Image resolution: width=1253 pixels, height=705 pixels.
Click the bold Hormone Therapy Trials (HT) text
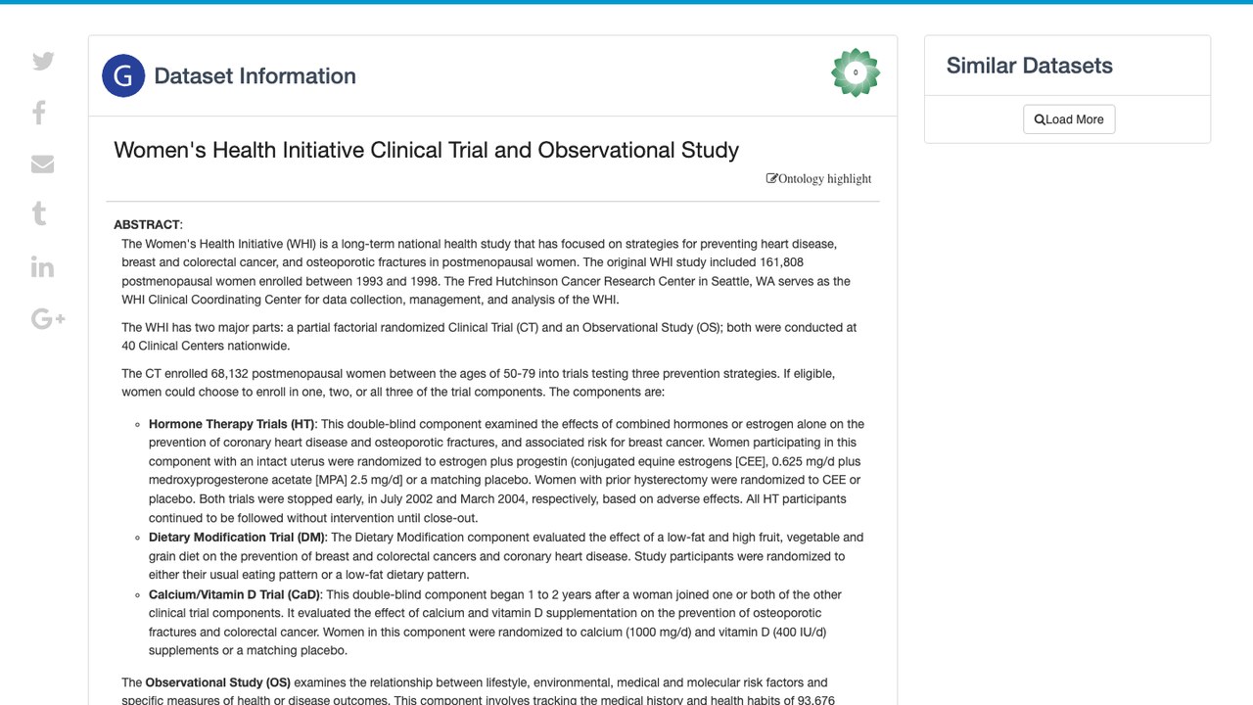[231, 424]
